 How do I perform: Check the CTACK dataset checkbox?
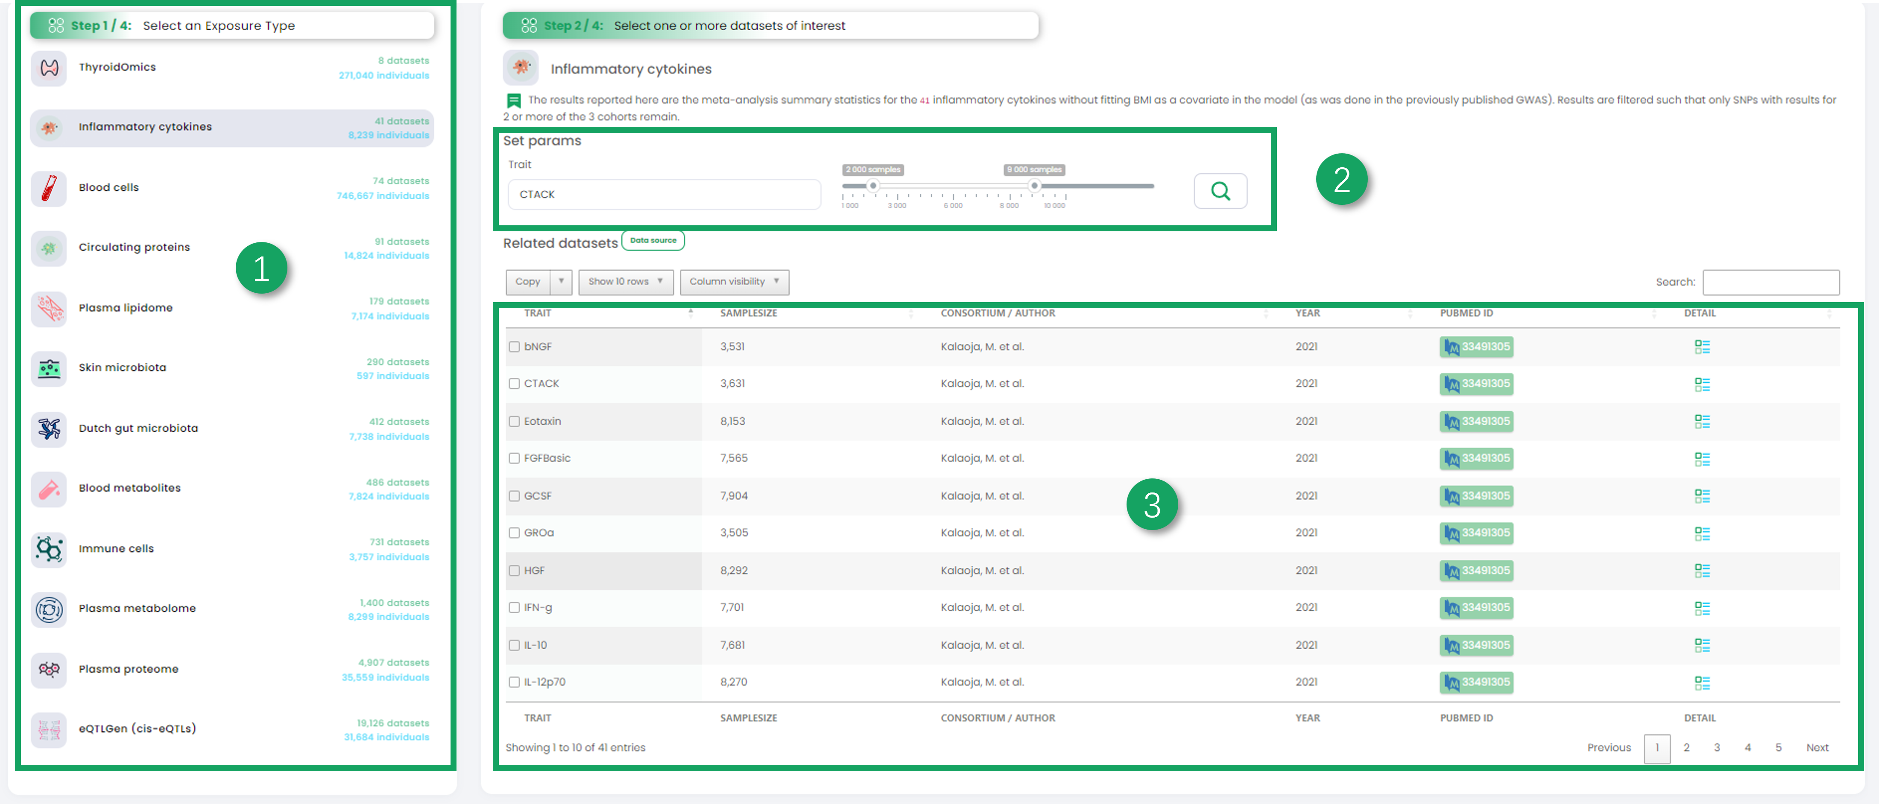(x=513, y=384)
